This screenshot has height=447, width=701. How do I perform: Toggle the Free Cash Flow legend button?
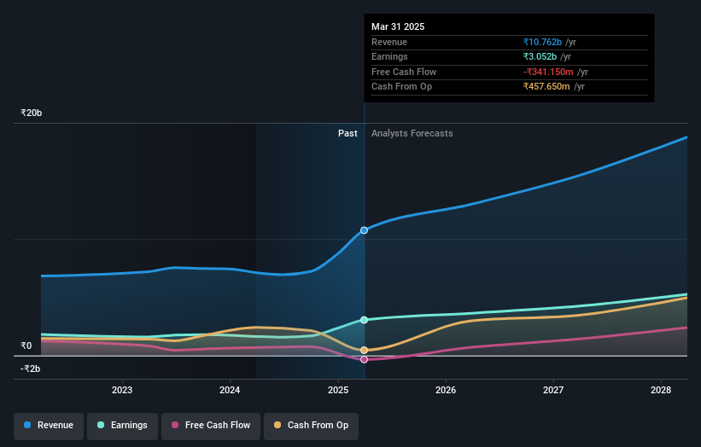211,426
